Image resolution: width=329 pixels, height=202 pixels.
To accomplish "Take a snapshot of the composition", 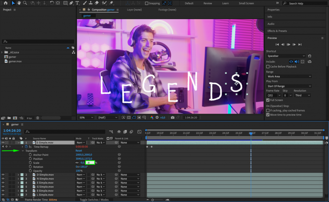I will point(173,117).
